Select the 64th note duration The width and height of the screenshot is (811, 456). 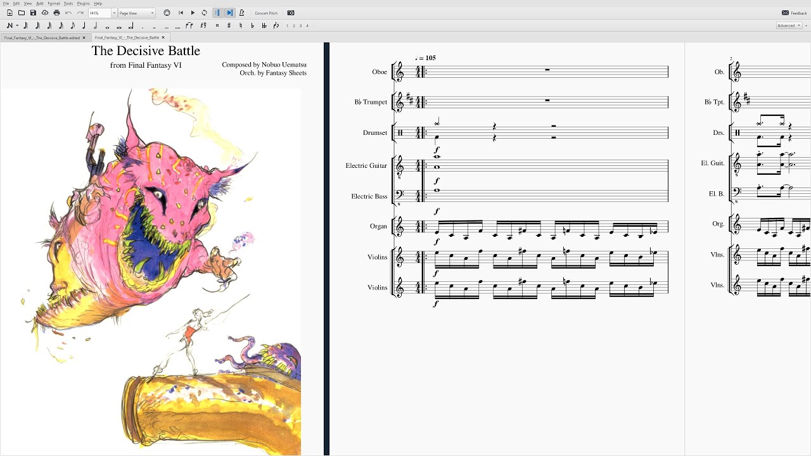click(37, 25)
